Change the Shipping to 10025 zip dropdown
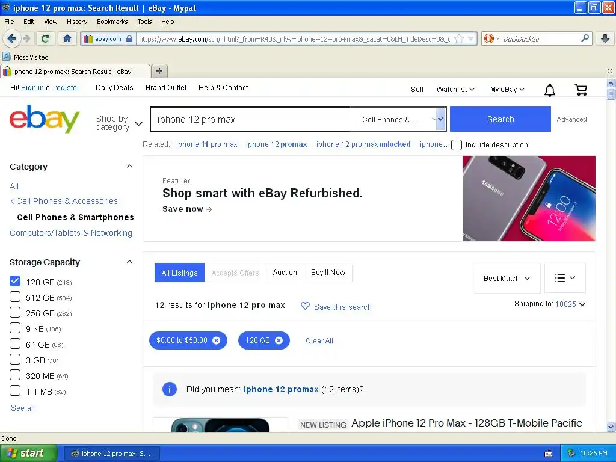 click(x=570, y=304)
